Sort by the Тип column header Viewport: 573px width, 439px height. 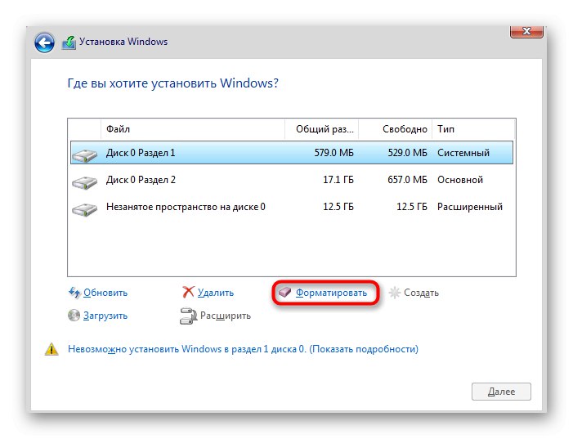(x=473, y=129)
